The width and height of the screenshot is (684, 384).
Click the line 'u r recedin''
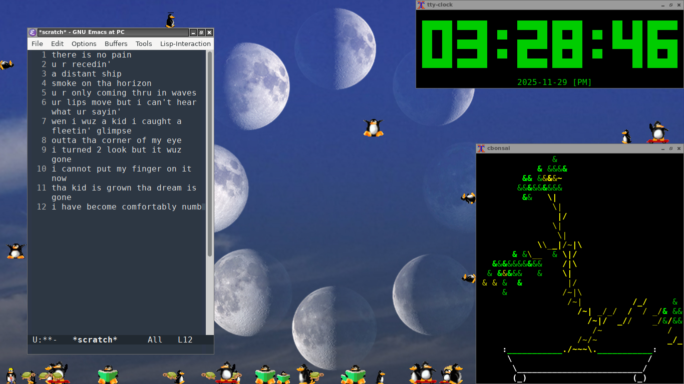click(82, 64)
